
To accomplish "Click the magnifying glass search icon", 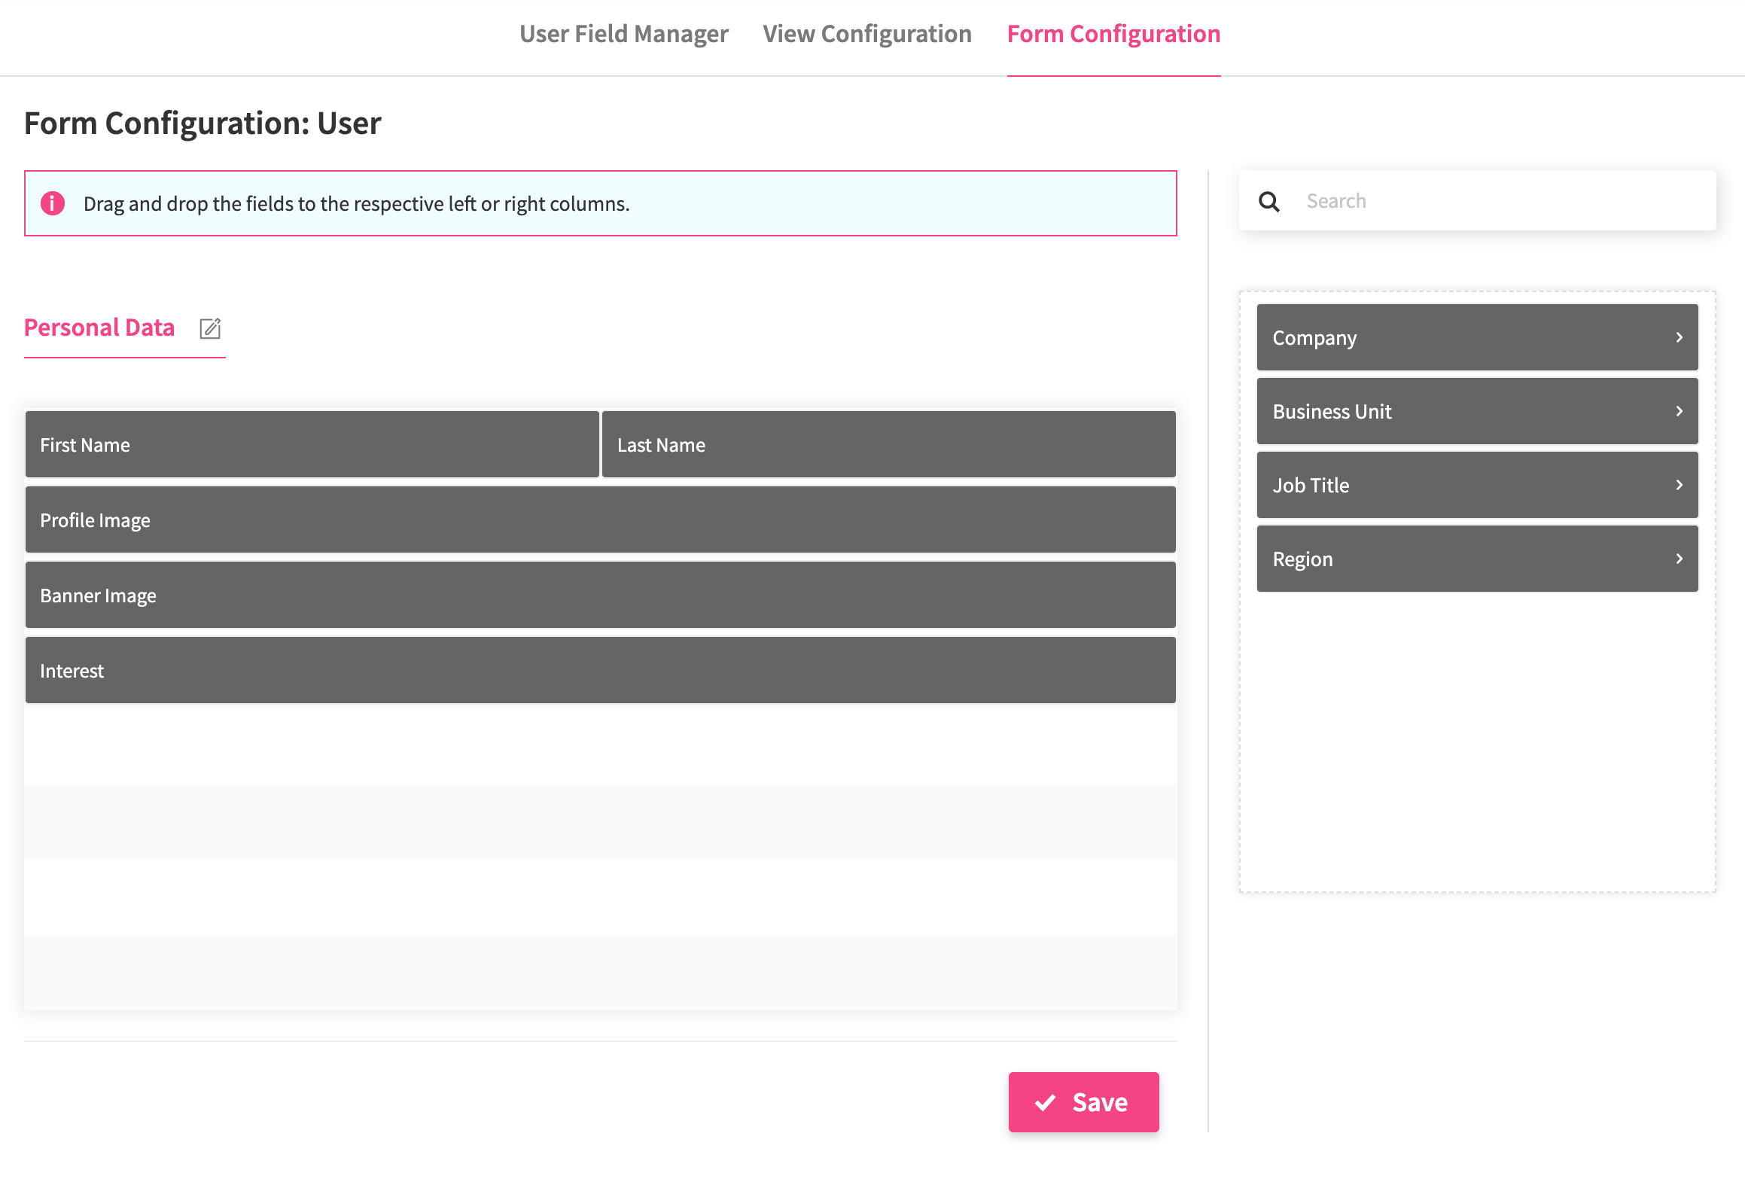I will (1269, 201).
